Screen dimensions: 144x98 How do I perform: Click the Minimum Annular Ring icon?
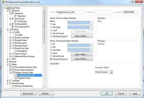click(x=13, y=86)
